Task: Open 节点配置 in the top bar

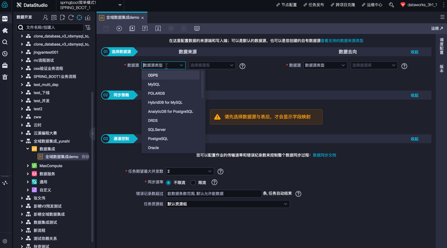Action: tap(286, 5)
